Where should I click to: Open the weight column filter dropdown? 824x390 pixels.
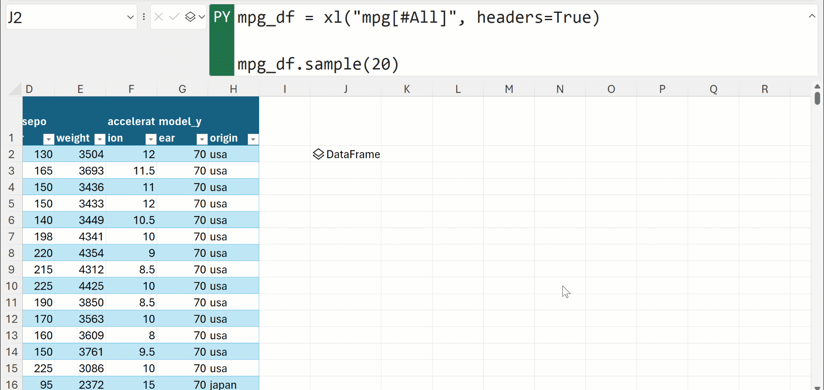[100, 139]
